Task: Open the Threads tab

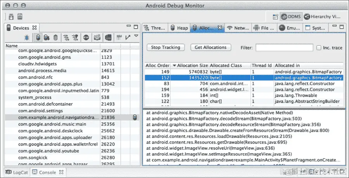Action: pos(155,28)
